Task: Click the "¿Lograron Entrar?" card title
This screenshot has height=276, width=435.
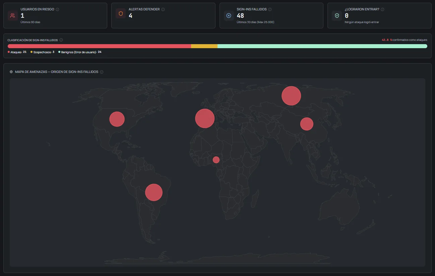Action: click(362, 9)
